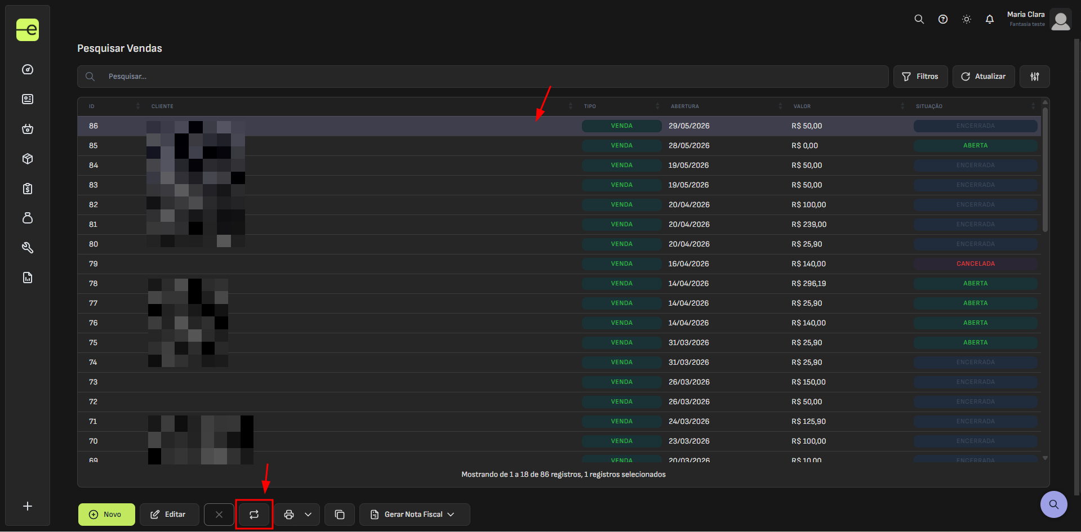Image resolution: width=1081 pixels, height=532 pixels.
Task: Open the top-right search magnifier icon
Action: [919, 19]
